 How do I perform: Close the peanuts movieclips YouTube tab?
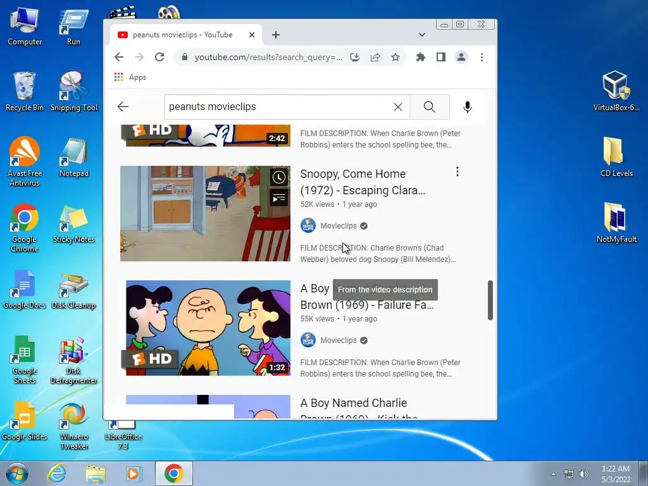click(x=252, y=35)
